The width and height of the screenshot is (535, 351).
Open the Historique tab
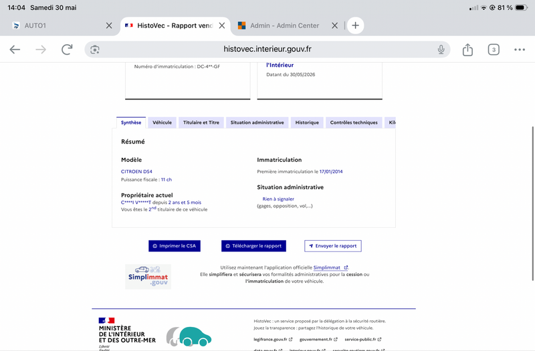[x=307, y=122]
